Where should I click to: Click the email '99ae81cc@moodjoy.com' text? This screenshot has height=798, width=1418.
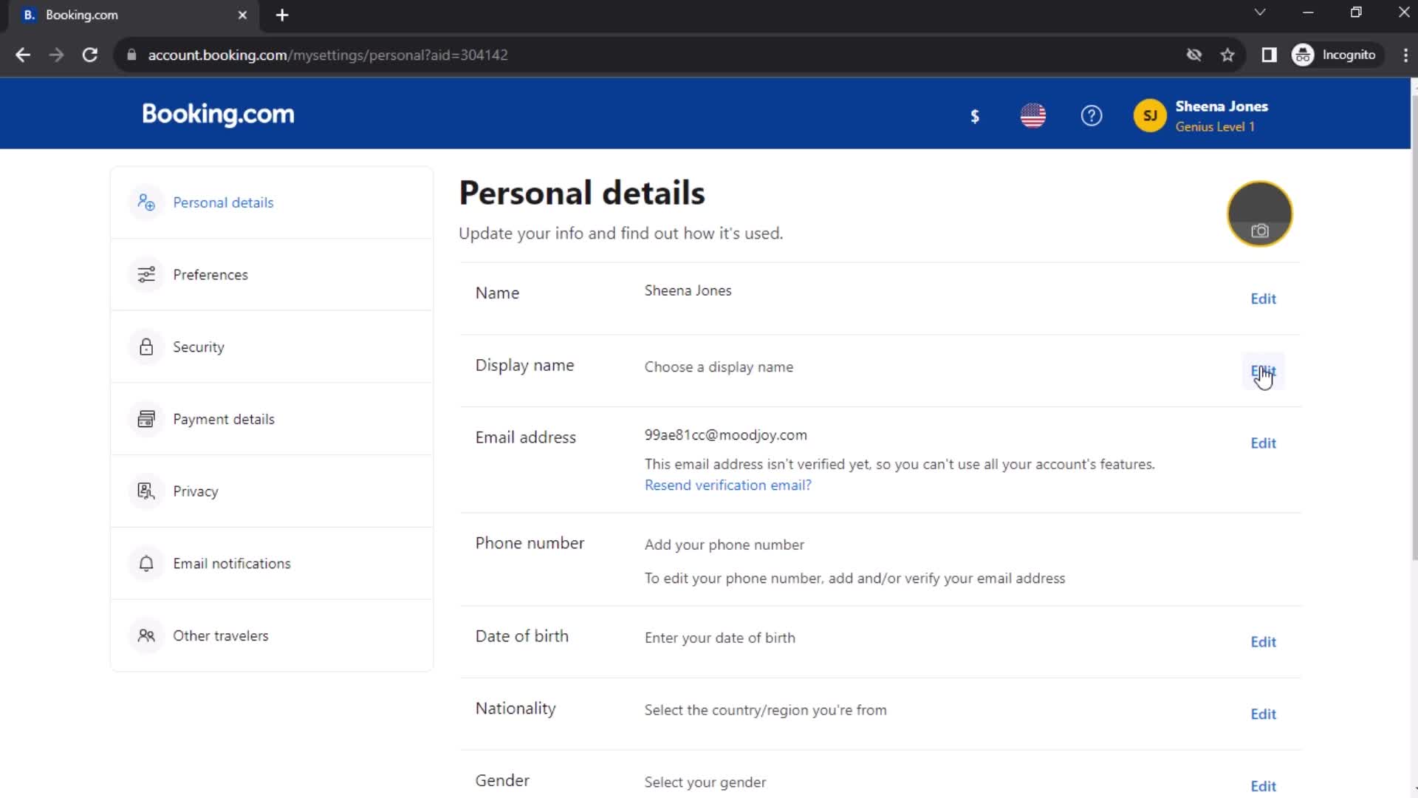[725, 435]
